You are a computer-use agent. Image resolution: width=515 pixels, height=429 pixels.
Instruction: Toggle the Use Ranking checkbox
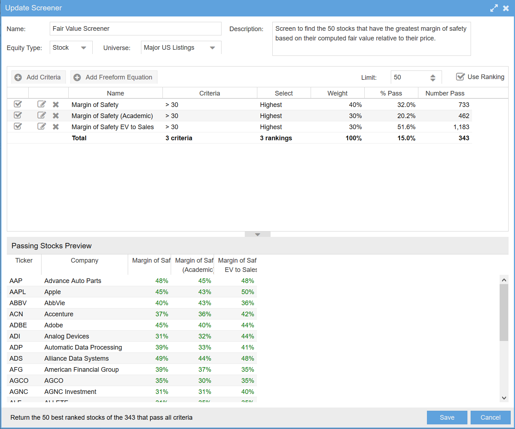coord(460,77)
